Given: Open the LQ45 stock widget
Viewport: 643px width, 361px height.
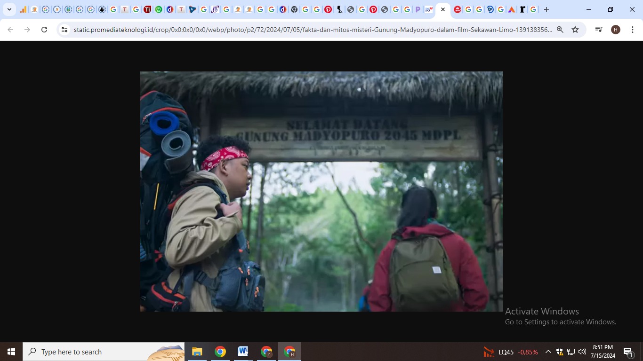Looking at the screenshot, I should click(x=511, y=352).
